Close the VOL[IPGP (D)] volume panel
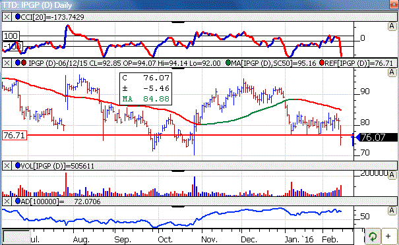 [x=7, y=166]
